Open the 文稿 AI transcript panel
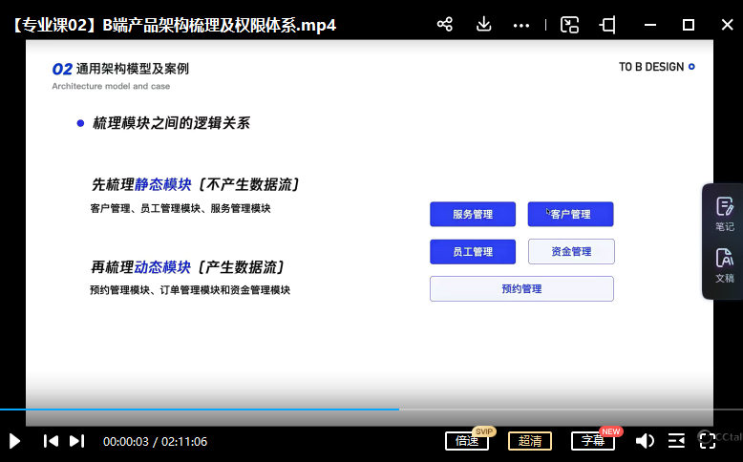 point(724,265)
